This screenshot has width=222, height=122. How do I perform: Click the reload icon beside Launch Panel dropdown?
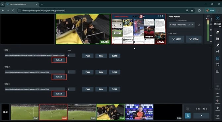tap(199, 25)
